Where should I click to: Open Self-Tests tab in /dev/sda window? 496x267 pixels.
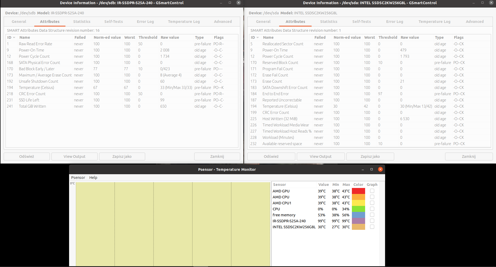[361, 22]
